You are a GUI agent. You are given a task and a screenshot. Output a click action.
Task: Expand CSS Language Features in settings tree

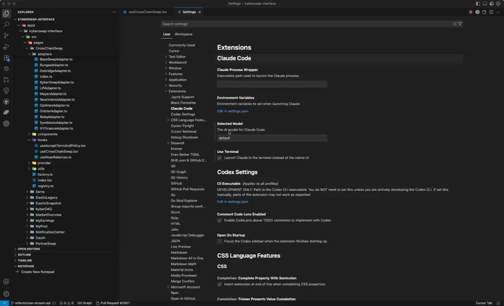point(168,120)
